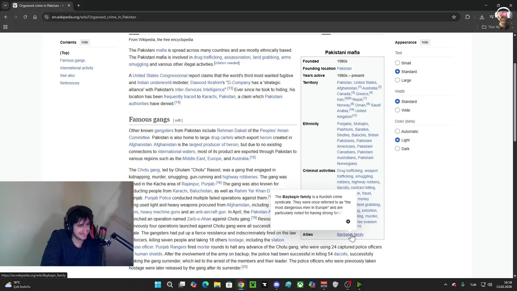517x291 pixels.
Task: Open the Copilot icon on the taskbar
Action: click(193, 285)
